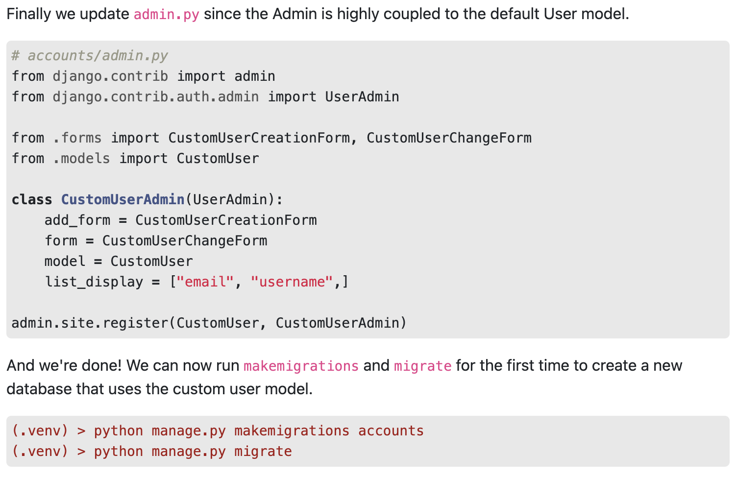This screenshot has height=478, width=737.
Task: Click CustomUserChangeForm in the .forms import line
Action: pos(449,138)
